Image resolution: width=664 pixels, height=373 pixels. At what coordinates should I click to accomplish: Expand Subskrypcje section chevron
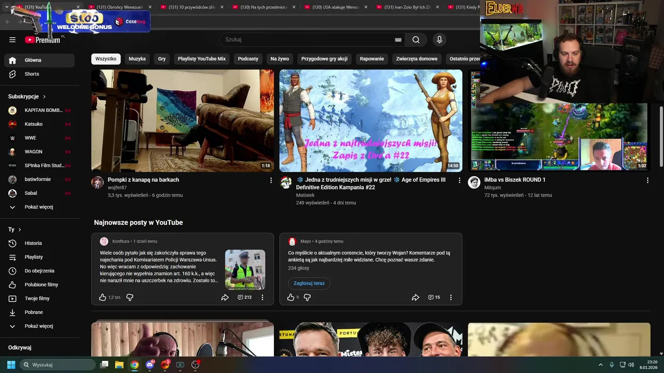point(44,97)
